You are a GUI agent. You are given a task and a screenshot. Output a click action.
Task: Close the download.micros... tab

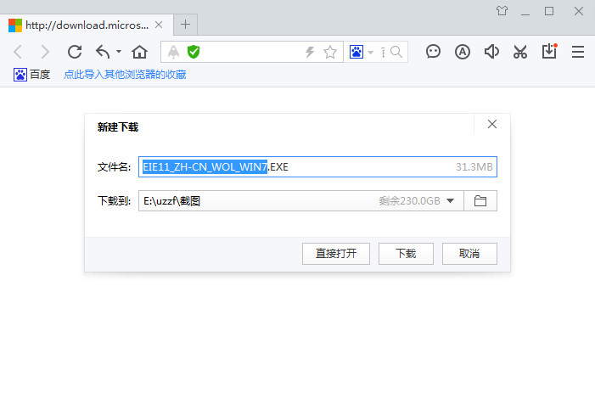coord(159,25)
